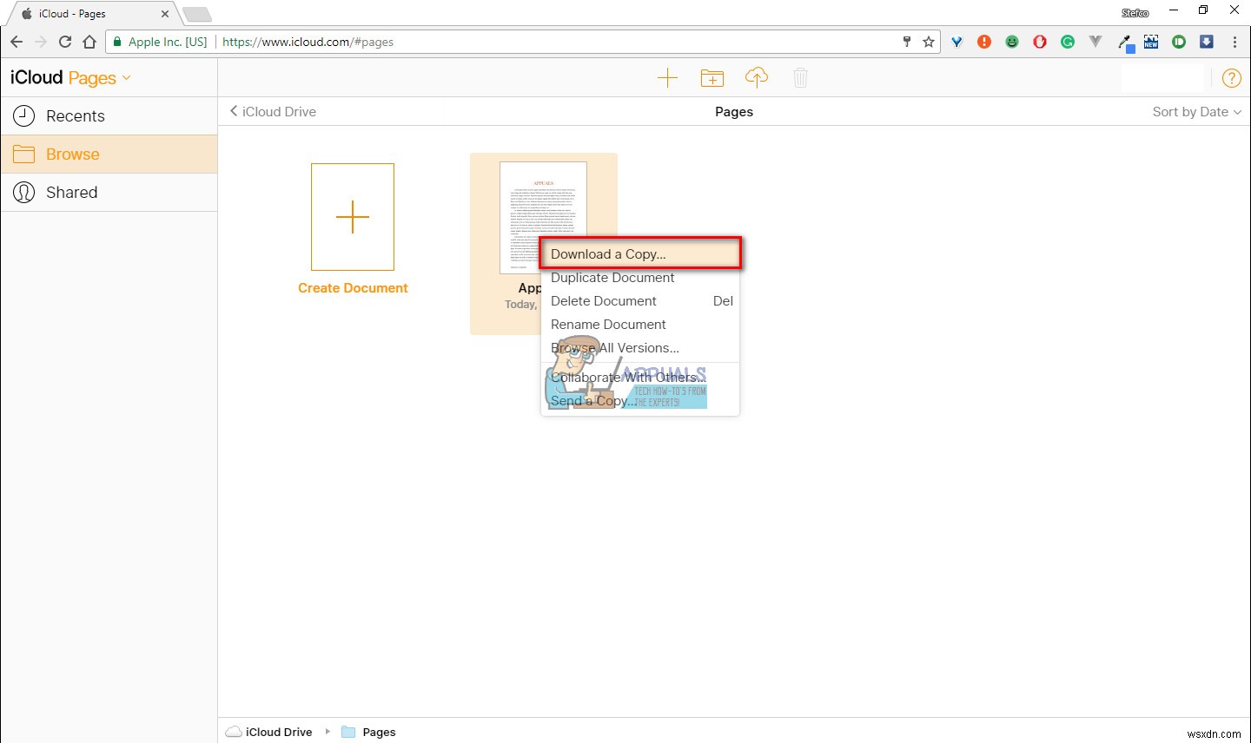
Task: Close the iCloud - Pages browser tab
Action: (x=165, y=14)
